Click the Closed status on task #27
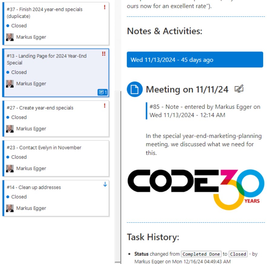 click(19, 117)
